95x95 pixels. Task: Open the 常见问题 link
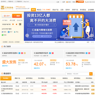12,20
